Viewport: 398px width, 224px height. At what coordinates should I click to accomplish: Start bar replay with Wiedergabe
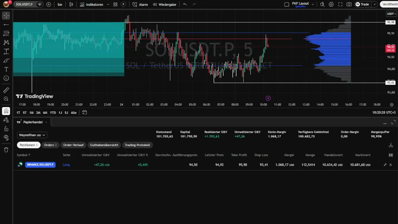pyautogui.click(x=164, y=4)
